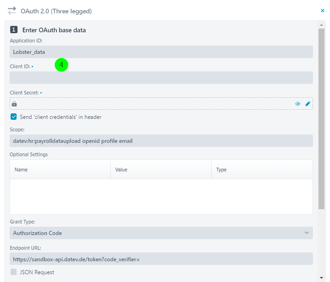Image resolution: width=330 pixels, height=282 pixels.
Task: Click the Grant Type chevron arrow
Action: coord(307,233)
